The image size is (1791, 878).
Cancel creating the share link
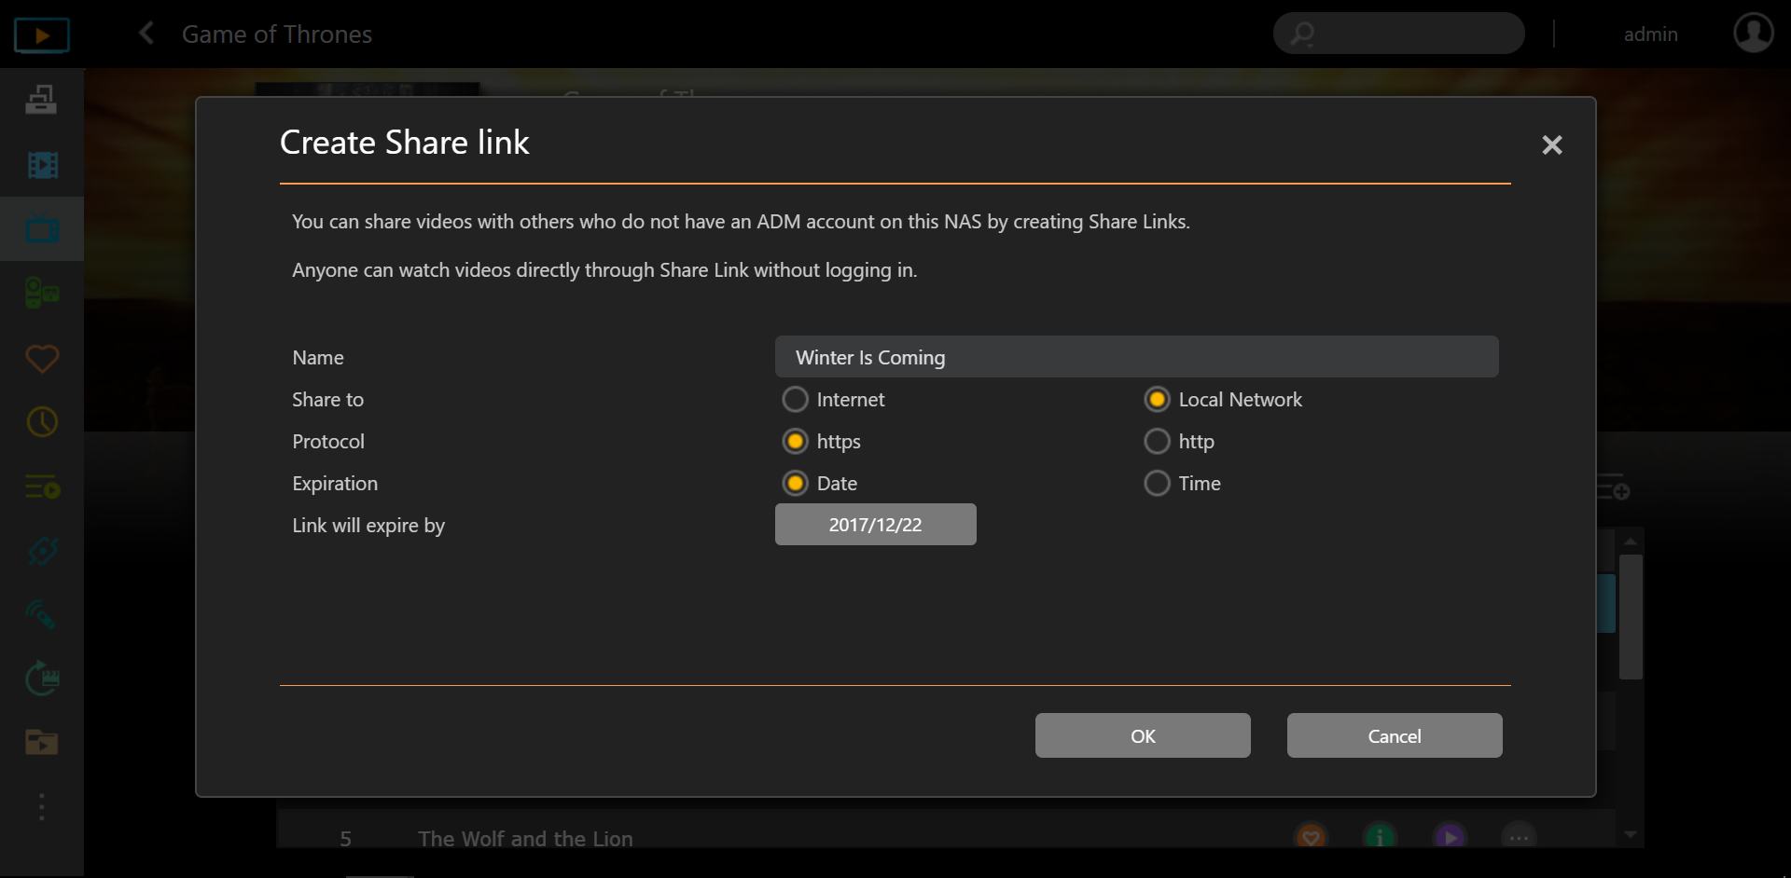(x=1395, y=735)
